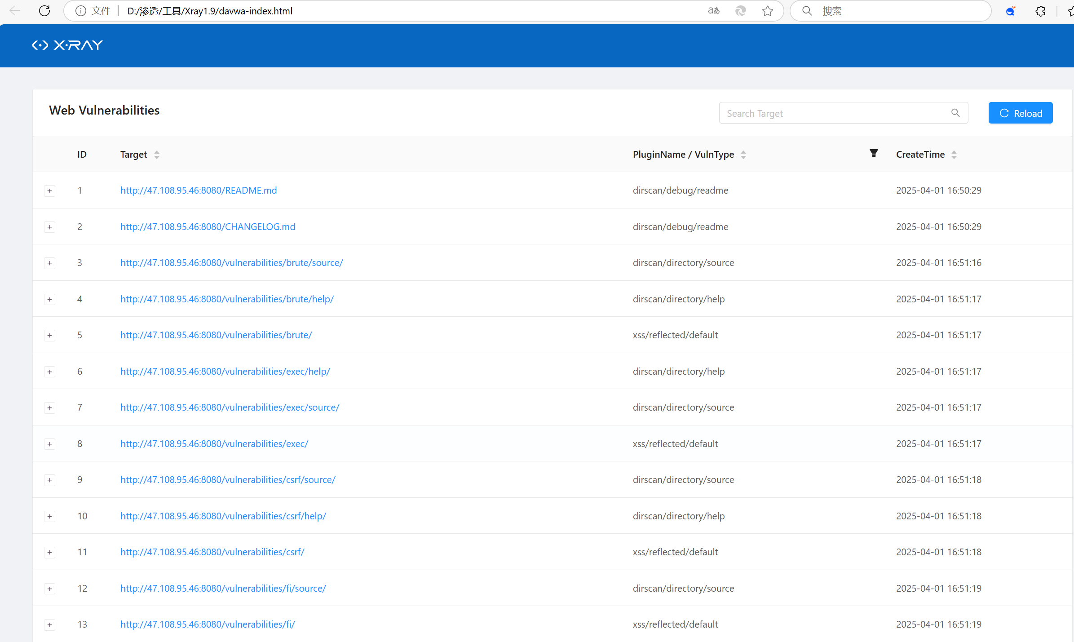Expand row 13 fi vulnerability details
This screenshot has height=642, width=1074.
[50, 624]
